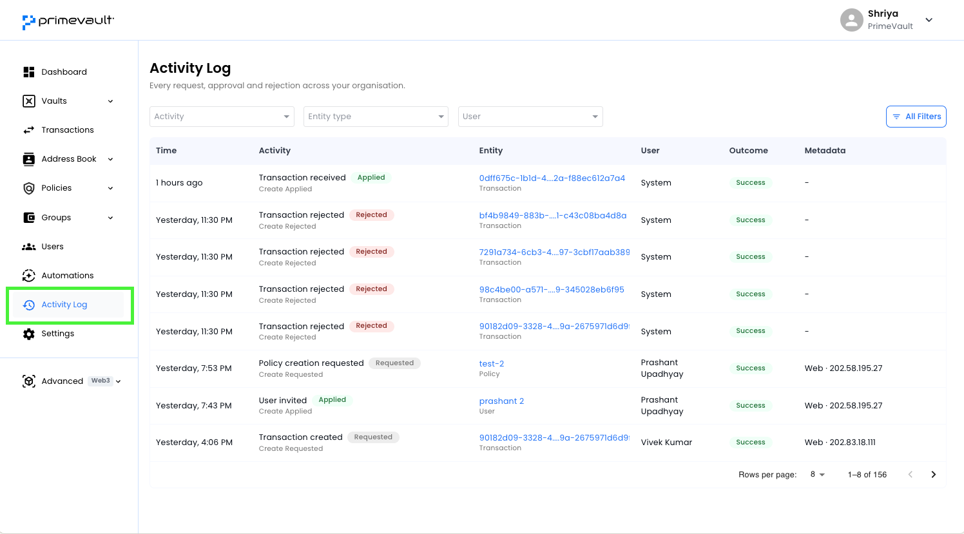Viewport: 964px width, 534px height.
Task: Open the Transactions menu item
Action: pyautogui.click(x=68, y=130)
